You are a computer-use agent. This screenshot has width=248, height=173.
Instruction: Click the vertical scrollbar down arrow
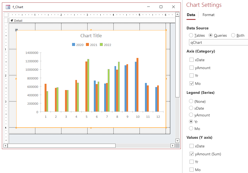pos(177,141)
